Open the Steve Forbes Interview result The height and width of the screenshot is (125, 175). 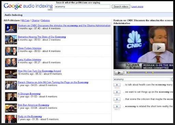pyautogui.click(x=30, y=48)
